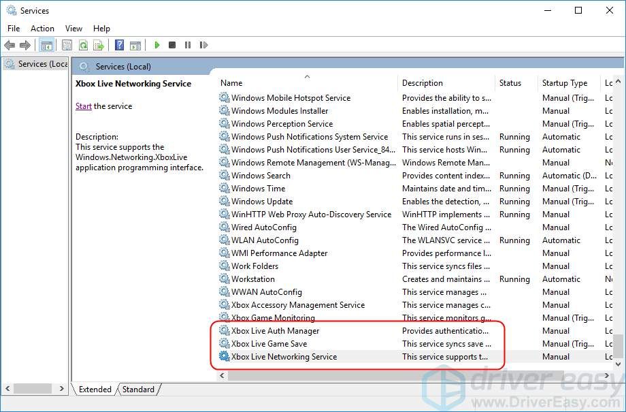626x412 pixels.
Task: Switch to the Standard tab
Action: 138,390
